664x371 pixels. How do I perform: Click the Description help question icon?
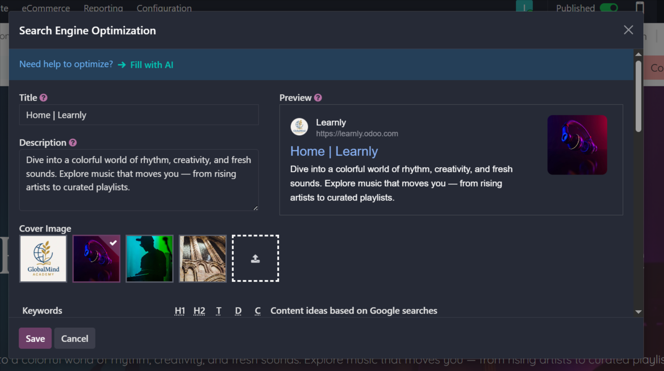coord(73,143)
